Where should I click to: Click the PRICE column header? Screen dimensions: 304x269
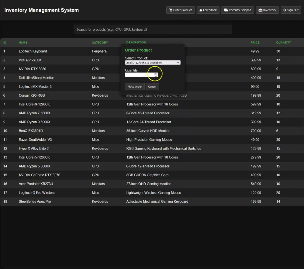tap(255, 43)
